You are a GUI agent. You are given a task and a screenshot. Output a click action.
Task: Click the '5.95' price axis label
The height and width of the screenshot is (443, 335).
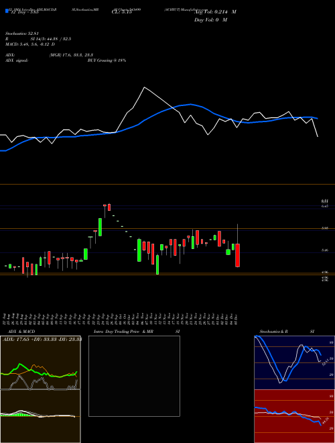324,228
